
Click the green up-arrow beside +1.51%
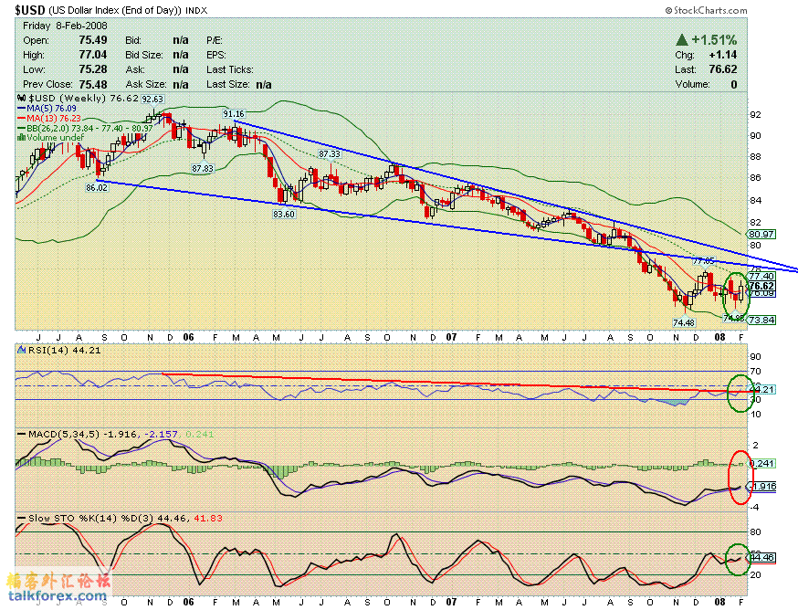(682, 39)
